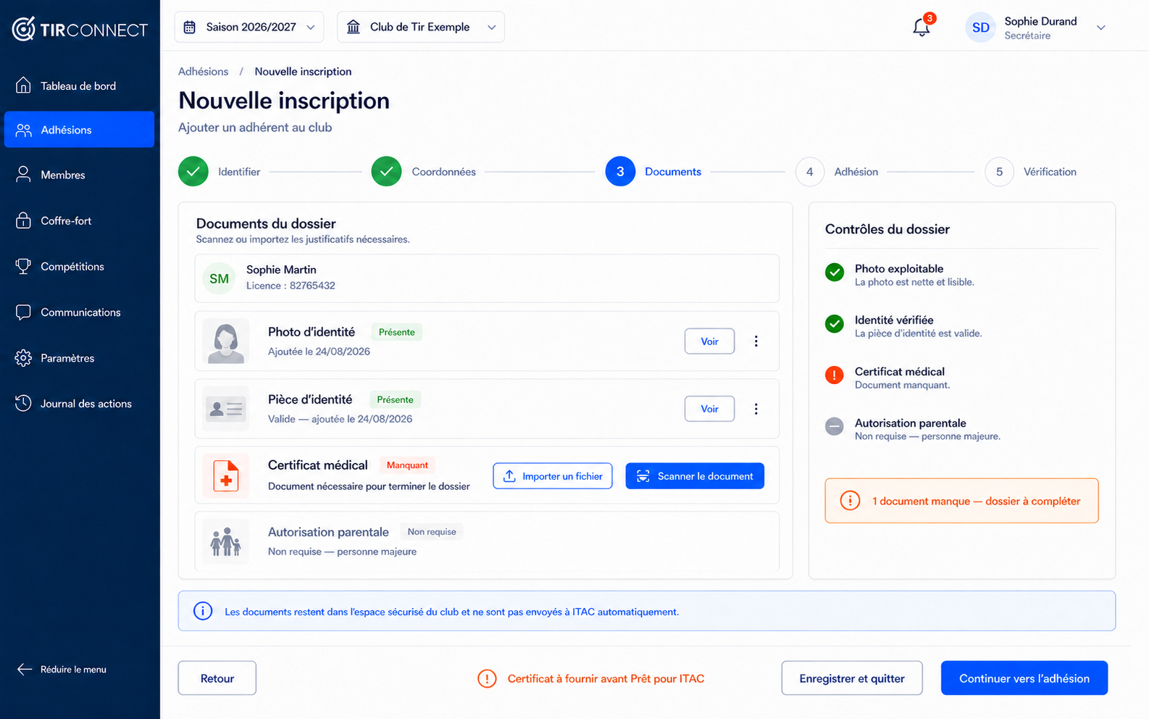Open the more options menu for Pièce d'identité
Viewport: 1149px width, 719px height.
pos(756,409)
